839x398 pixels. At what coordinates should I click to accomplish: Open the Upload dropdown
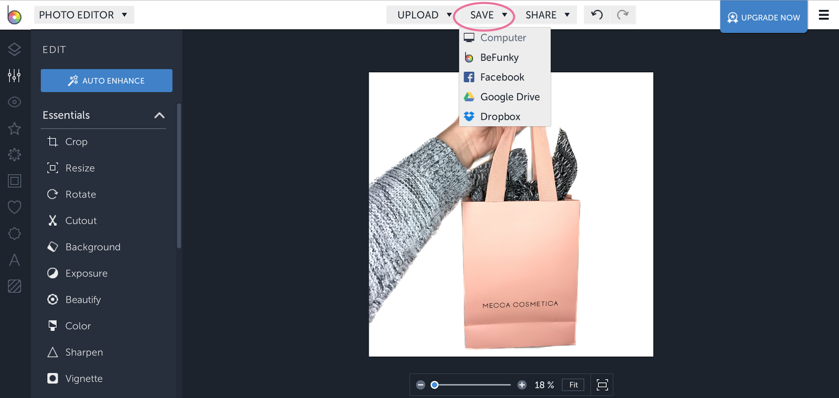(x=422, y=15)
